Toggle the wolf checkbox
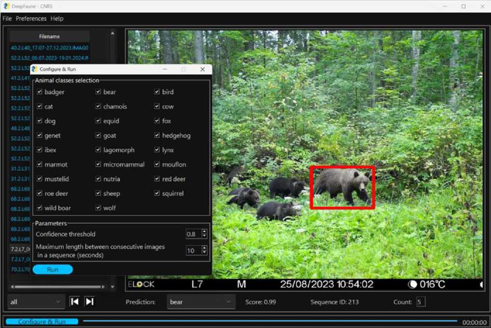The width and height of the screenshot is (491, 328). pos(98,208)
